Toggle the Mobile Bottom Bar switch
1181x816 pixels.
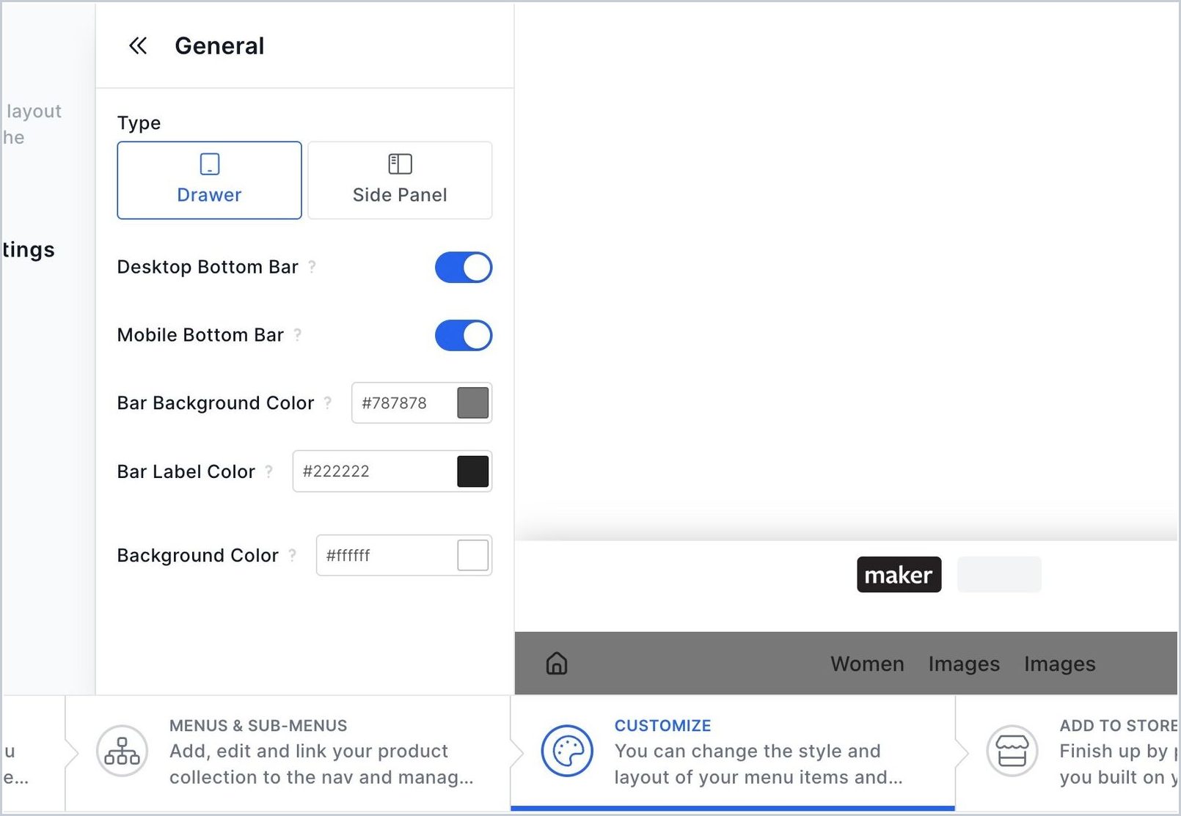tap(464, 336)
